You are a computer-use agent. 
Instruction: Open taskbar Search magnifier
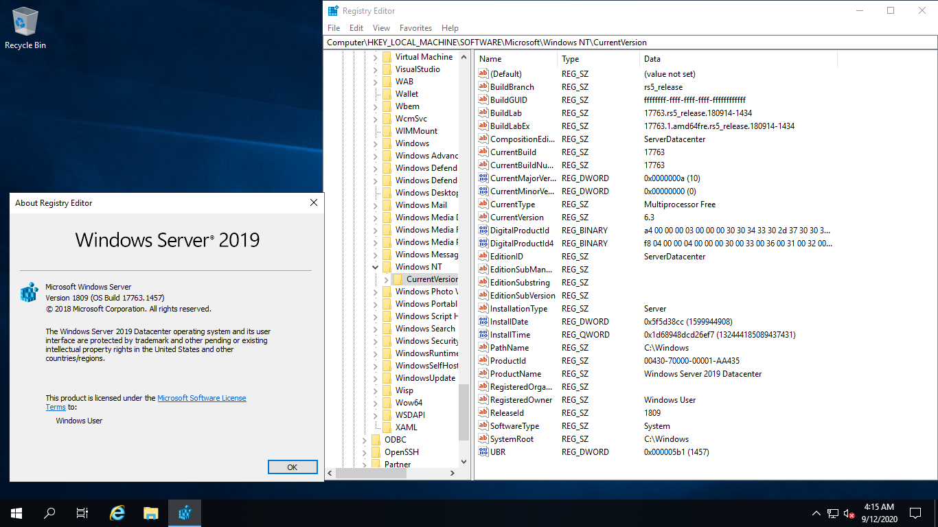49,513
